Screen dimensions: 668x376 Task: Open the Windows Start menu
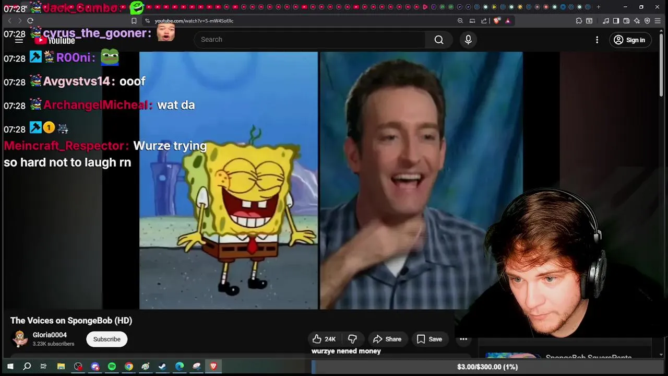point(10,367)
